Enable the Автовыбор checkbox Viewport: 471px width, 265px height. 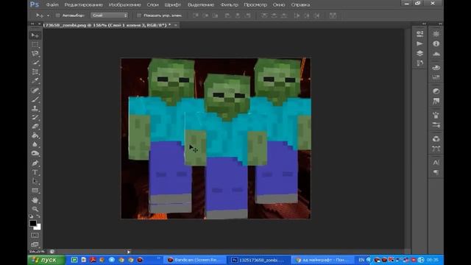point(57,15)
